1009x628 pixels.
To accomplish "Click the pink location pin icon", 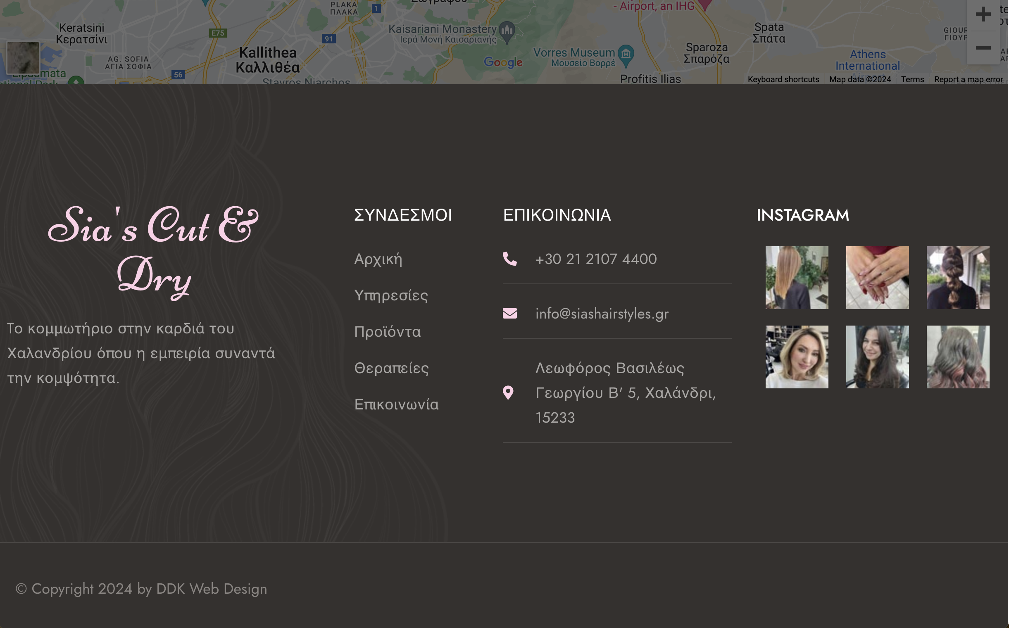I will (508, 392).
